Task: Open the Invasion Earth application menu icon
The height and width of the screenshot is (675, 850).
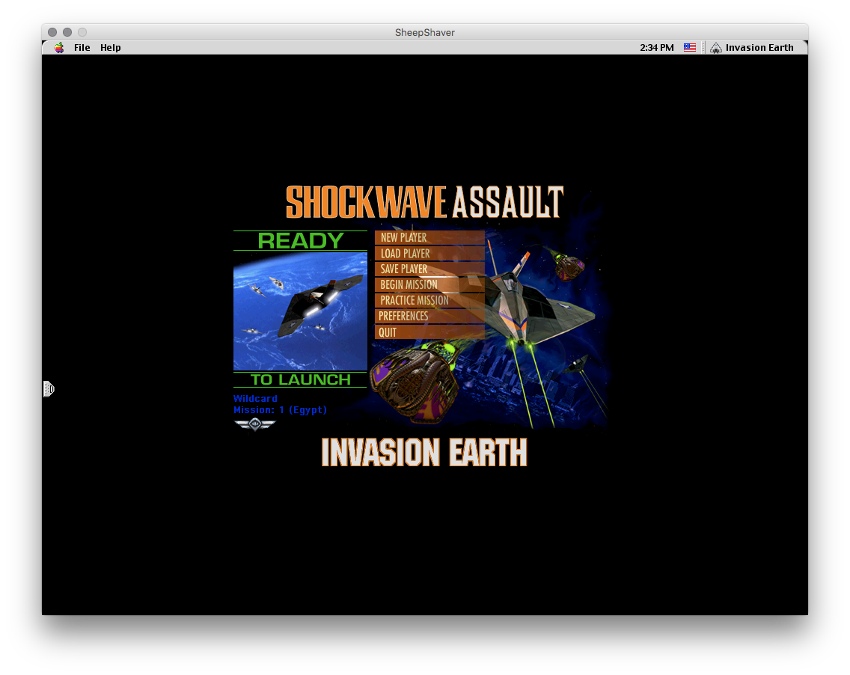Action: tap(716, 48)
